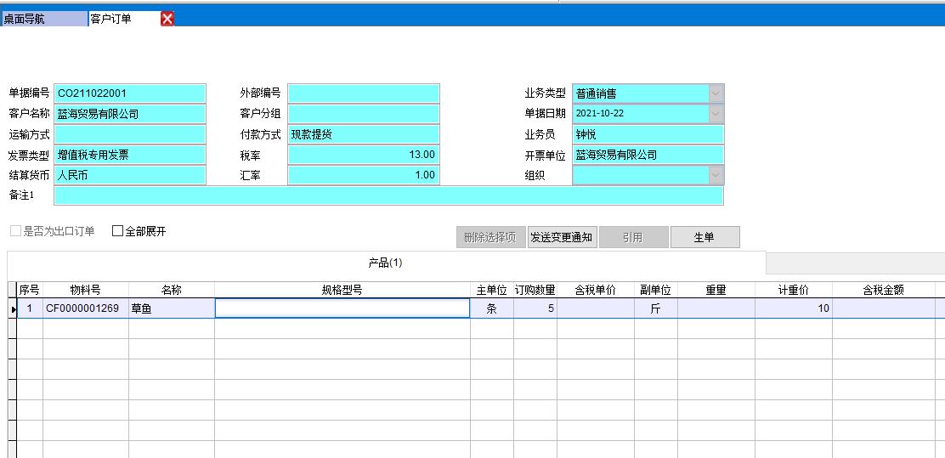Expand the 单据日期 date picker
945x458 pixels.
716,113
